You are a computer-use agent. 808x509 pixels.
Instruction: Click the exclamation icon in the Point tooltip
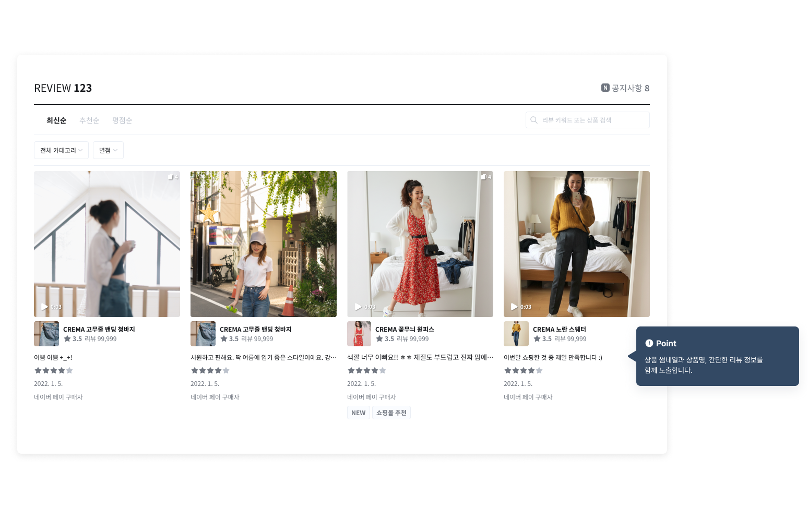(x=649, y=343)
